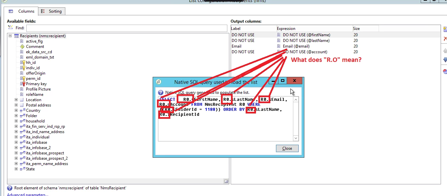Click the Close button in SQL dialog
This screenshot has width=447, height=196.
tap(287, 148)
